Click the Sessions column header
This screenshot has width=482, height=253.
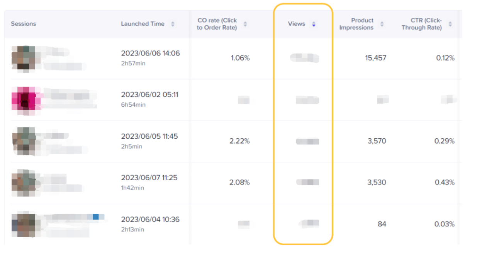(23, 24)
